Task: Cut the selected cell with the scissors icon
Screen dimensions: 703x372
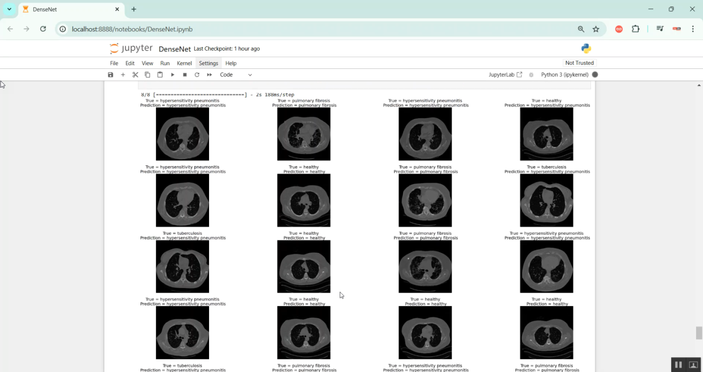Action: (x=135, y=75)
